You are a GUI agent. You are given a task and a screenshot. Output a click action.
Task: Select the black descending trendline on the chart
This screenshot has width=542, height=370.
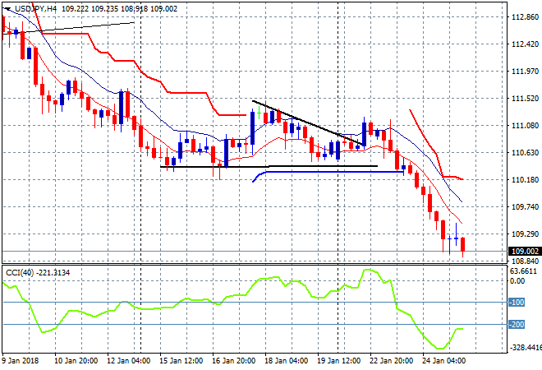click(308, 123)
